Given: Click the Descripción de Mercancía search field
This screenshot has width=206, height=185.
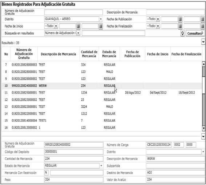Looking at the screenshot, I should tap(176, 12).
